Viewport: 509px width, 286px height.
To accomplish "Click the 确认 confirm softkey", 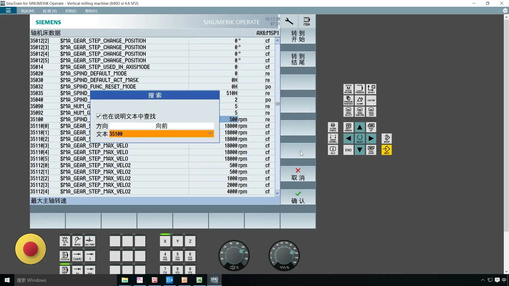I will coord(298,197).
